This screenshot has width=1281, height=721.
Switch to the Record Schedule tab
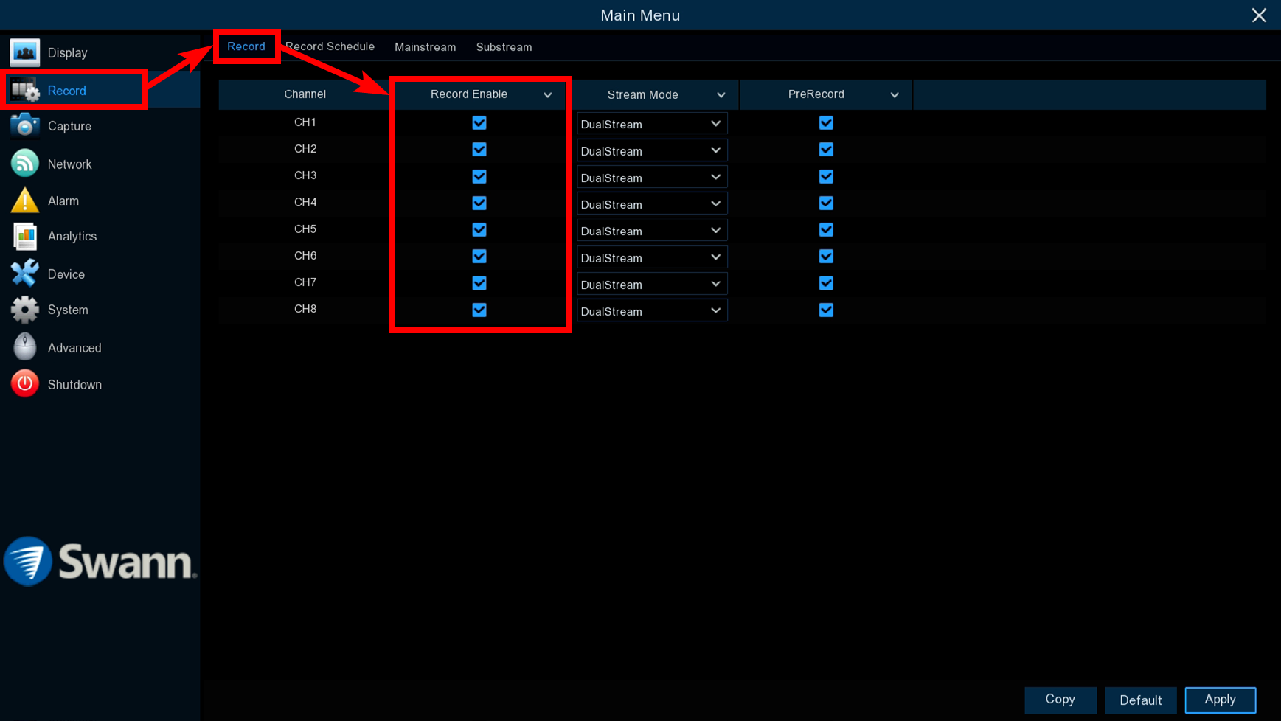point(330,46)
